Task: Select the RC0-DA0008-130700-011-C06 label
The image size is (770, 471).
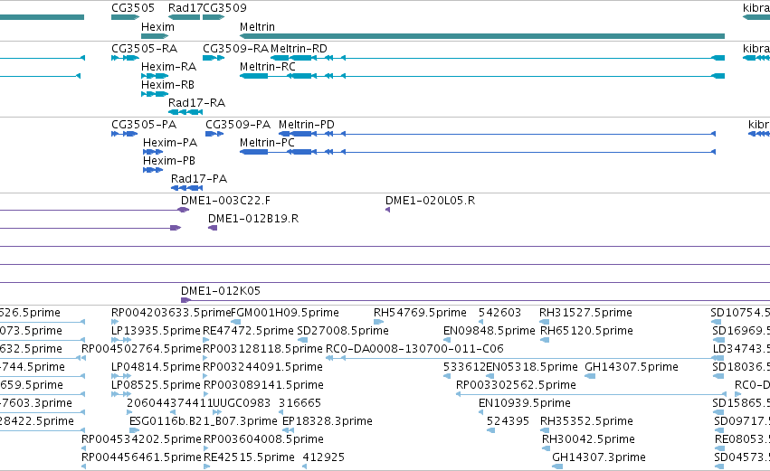Action: 414,349
